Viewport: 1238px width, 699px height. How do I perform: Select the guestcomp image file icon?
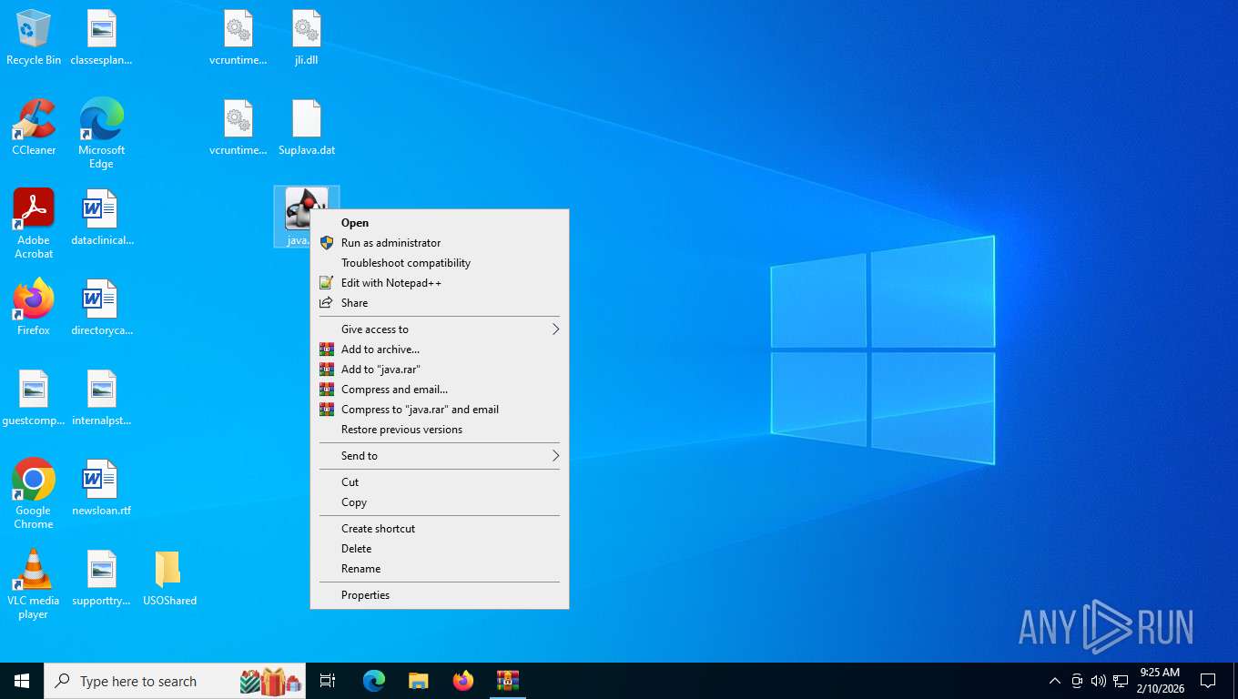[x=34, y=399]
